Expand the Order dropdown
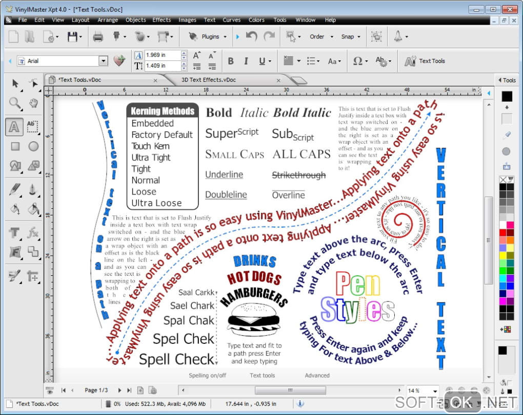Image resolution: width=523 pixels, height=415 pixels. 332,37
